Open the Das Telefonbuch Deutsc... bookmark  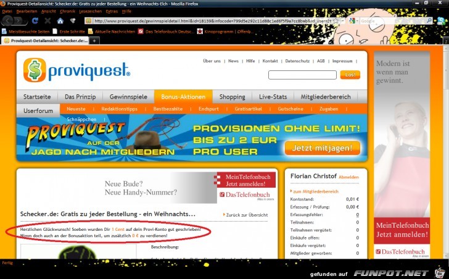click(x=166, y=31)
